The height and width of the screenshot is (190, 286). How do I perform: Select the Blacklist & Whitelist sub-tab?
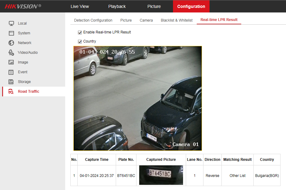[x=177, y=20]
